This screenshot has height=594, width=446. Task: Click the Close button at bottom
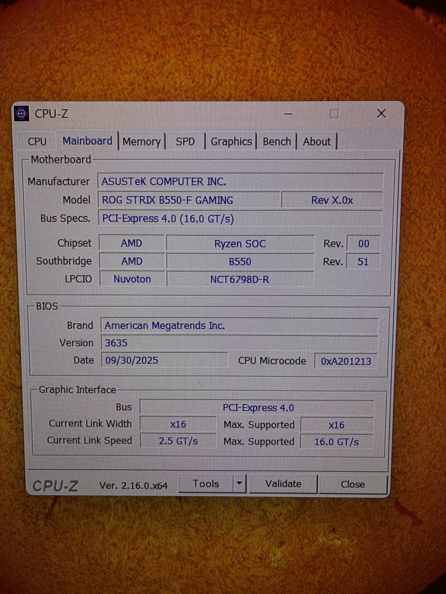pyautogui.click(x=353, y=484)
